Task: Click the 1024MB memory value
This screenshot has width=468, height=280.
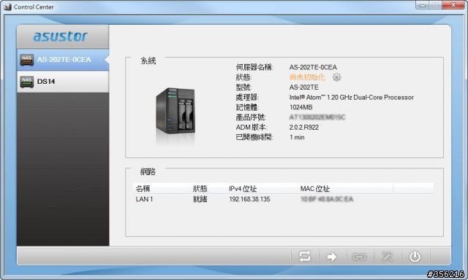Action: pos(301,107)
